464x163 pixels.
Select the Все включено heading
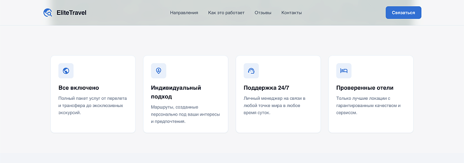[x=79, y=88]
